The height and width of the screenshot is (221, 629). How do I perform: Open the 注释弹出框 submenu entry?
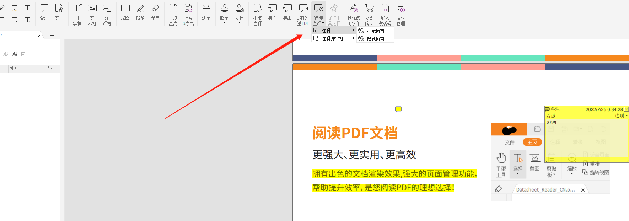coord(334,38)
